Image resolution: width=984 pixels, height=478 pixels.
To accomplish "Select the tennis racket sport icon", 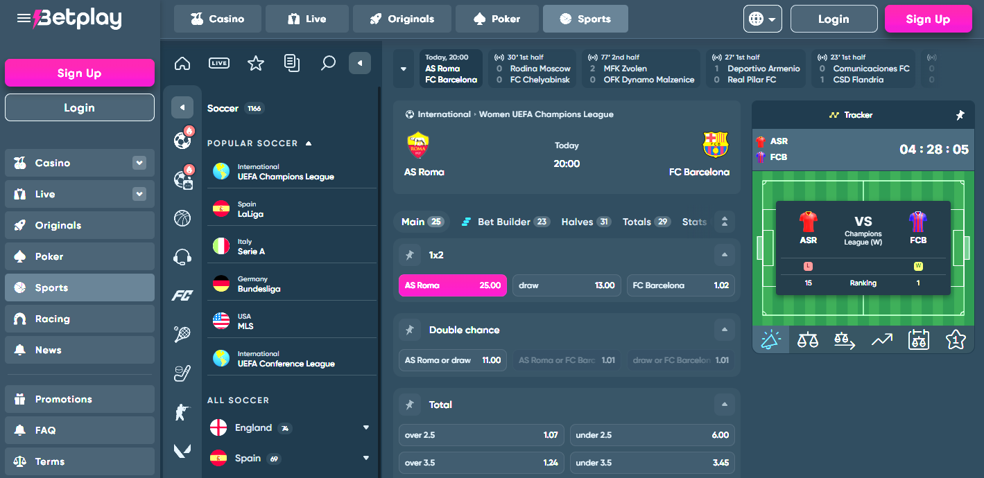I will 182,335.
